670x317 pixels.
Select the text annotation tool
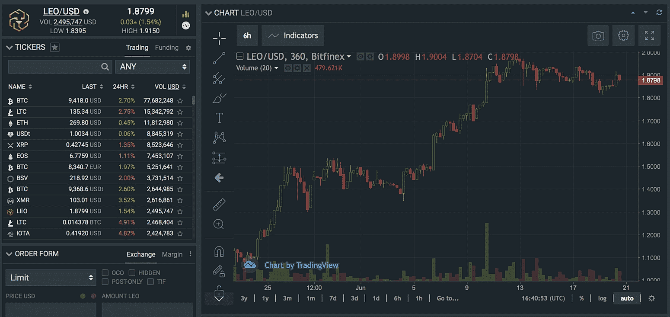219,118
